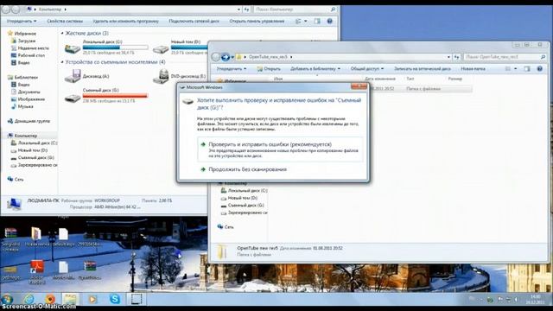The width and height of the screenshot is (553, 311).
Task: Go back in OpenTube_new_rev5 window
Action: (x=216, y=57)
